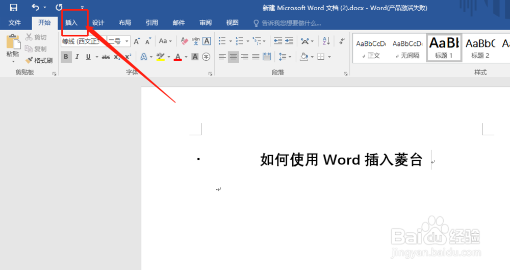This screenshot has width=510, height=270.
Task: Open the 插入 tab
Action: coord(71,22)
